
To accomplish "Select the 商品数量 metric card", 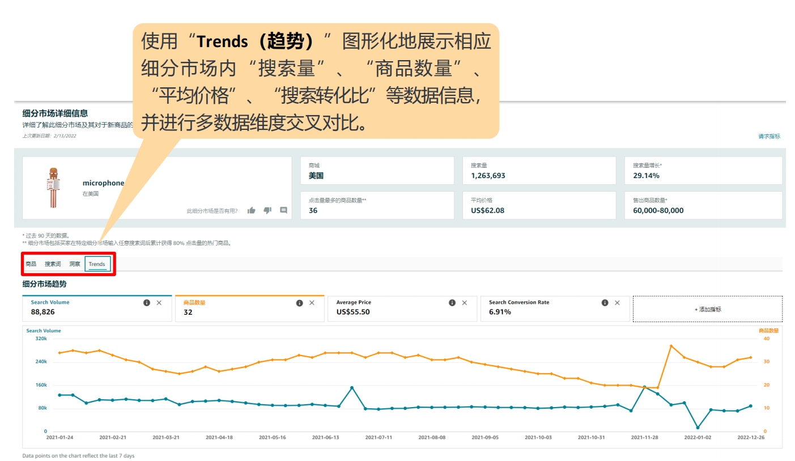I will coord(249,308).
